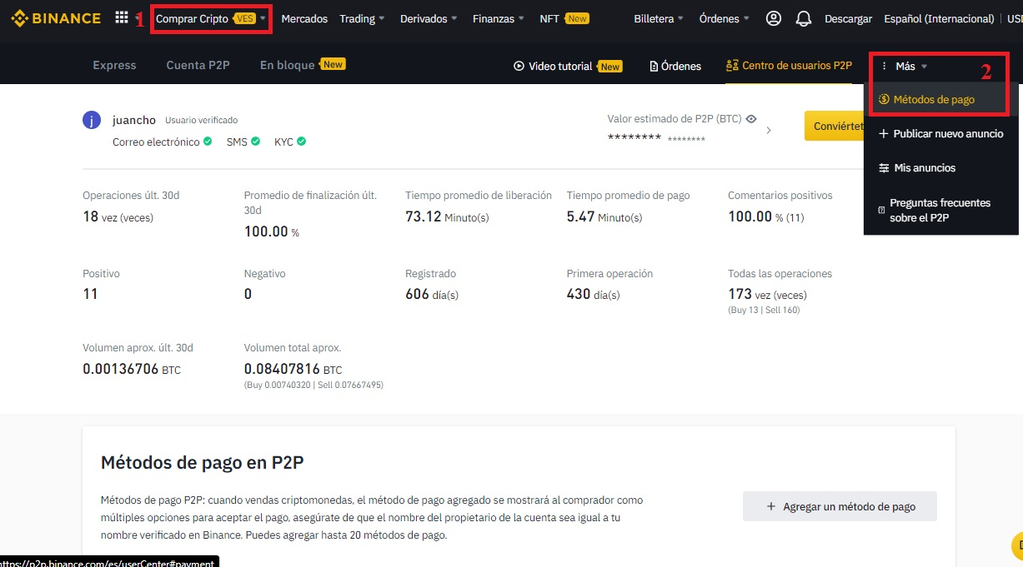Image resolution: width=1023 pixels, height=567 pixels.
Task: Click Agregar un método de pago button
Action: click(x=840, y=506)
